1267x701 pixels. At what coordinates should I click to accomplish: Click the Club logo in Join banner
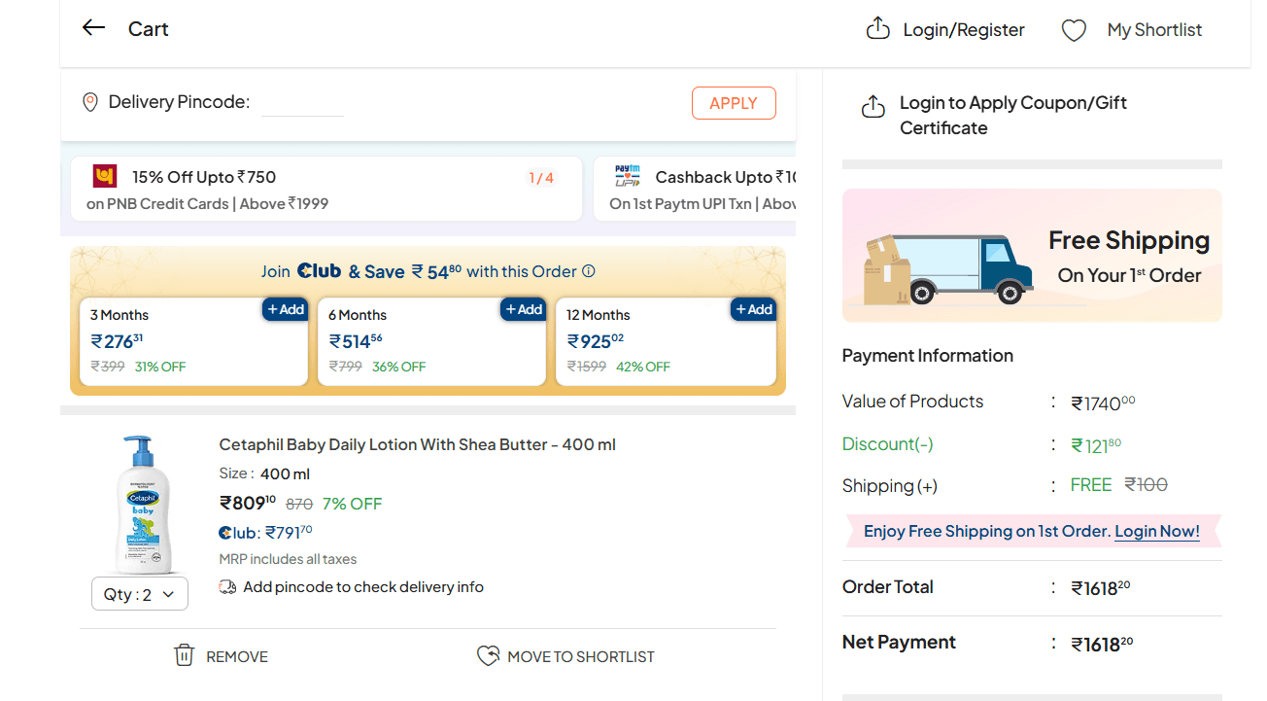click(320, 271)
